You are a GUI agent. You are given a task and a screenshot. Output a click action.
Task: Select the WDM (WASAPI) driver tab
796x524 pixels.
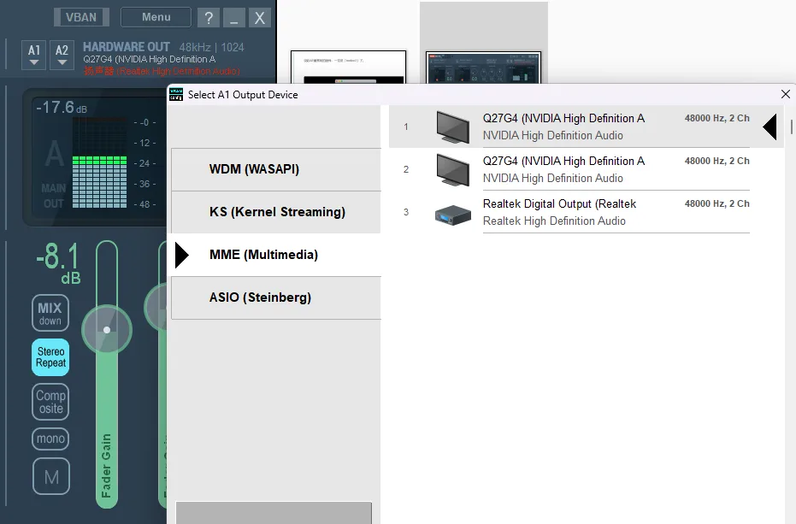276,169
